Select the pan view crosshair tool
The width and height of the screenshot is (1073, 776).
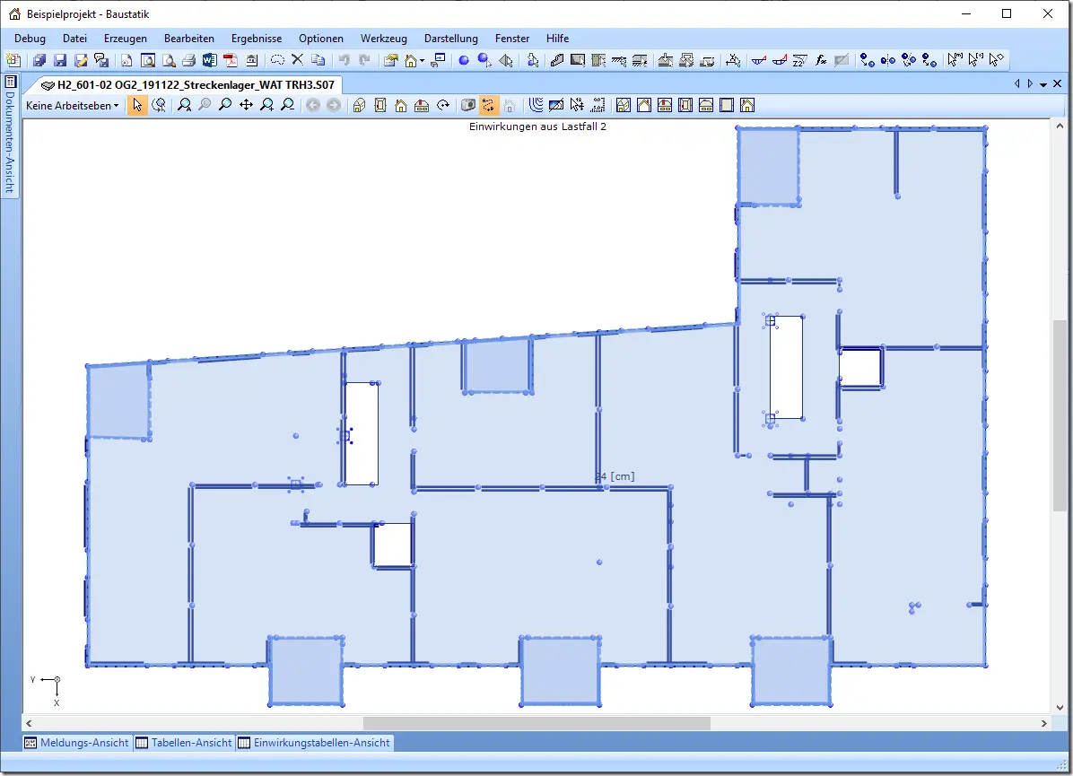click(247, 105)
